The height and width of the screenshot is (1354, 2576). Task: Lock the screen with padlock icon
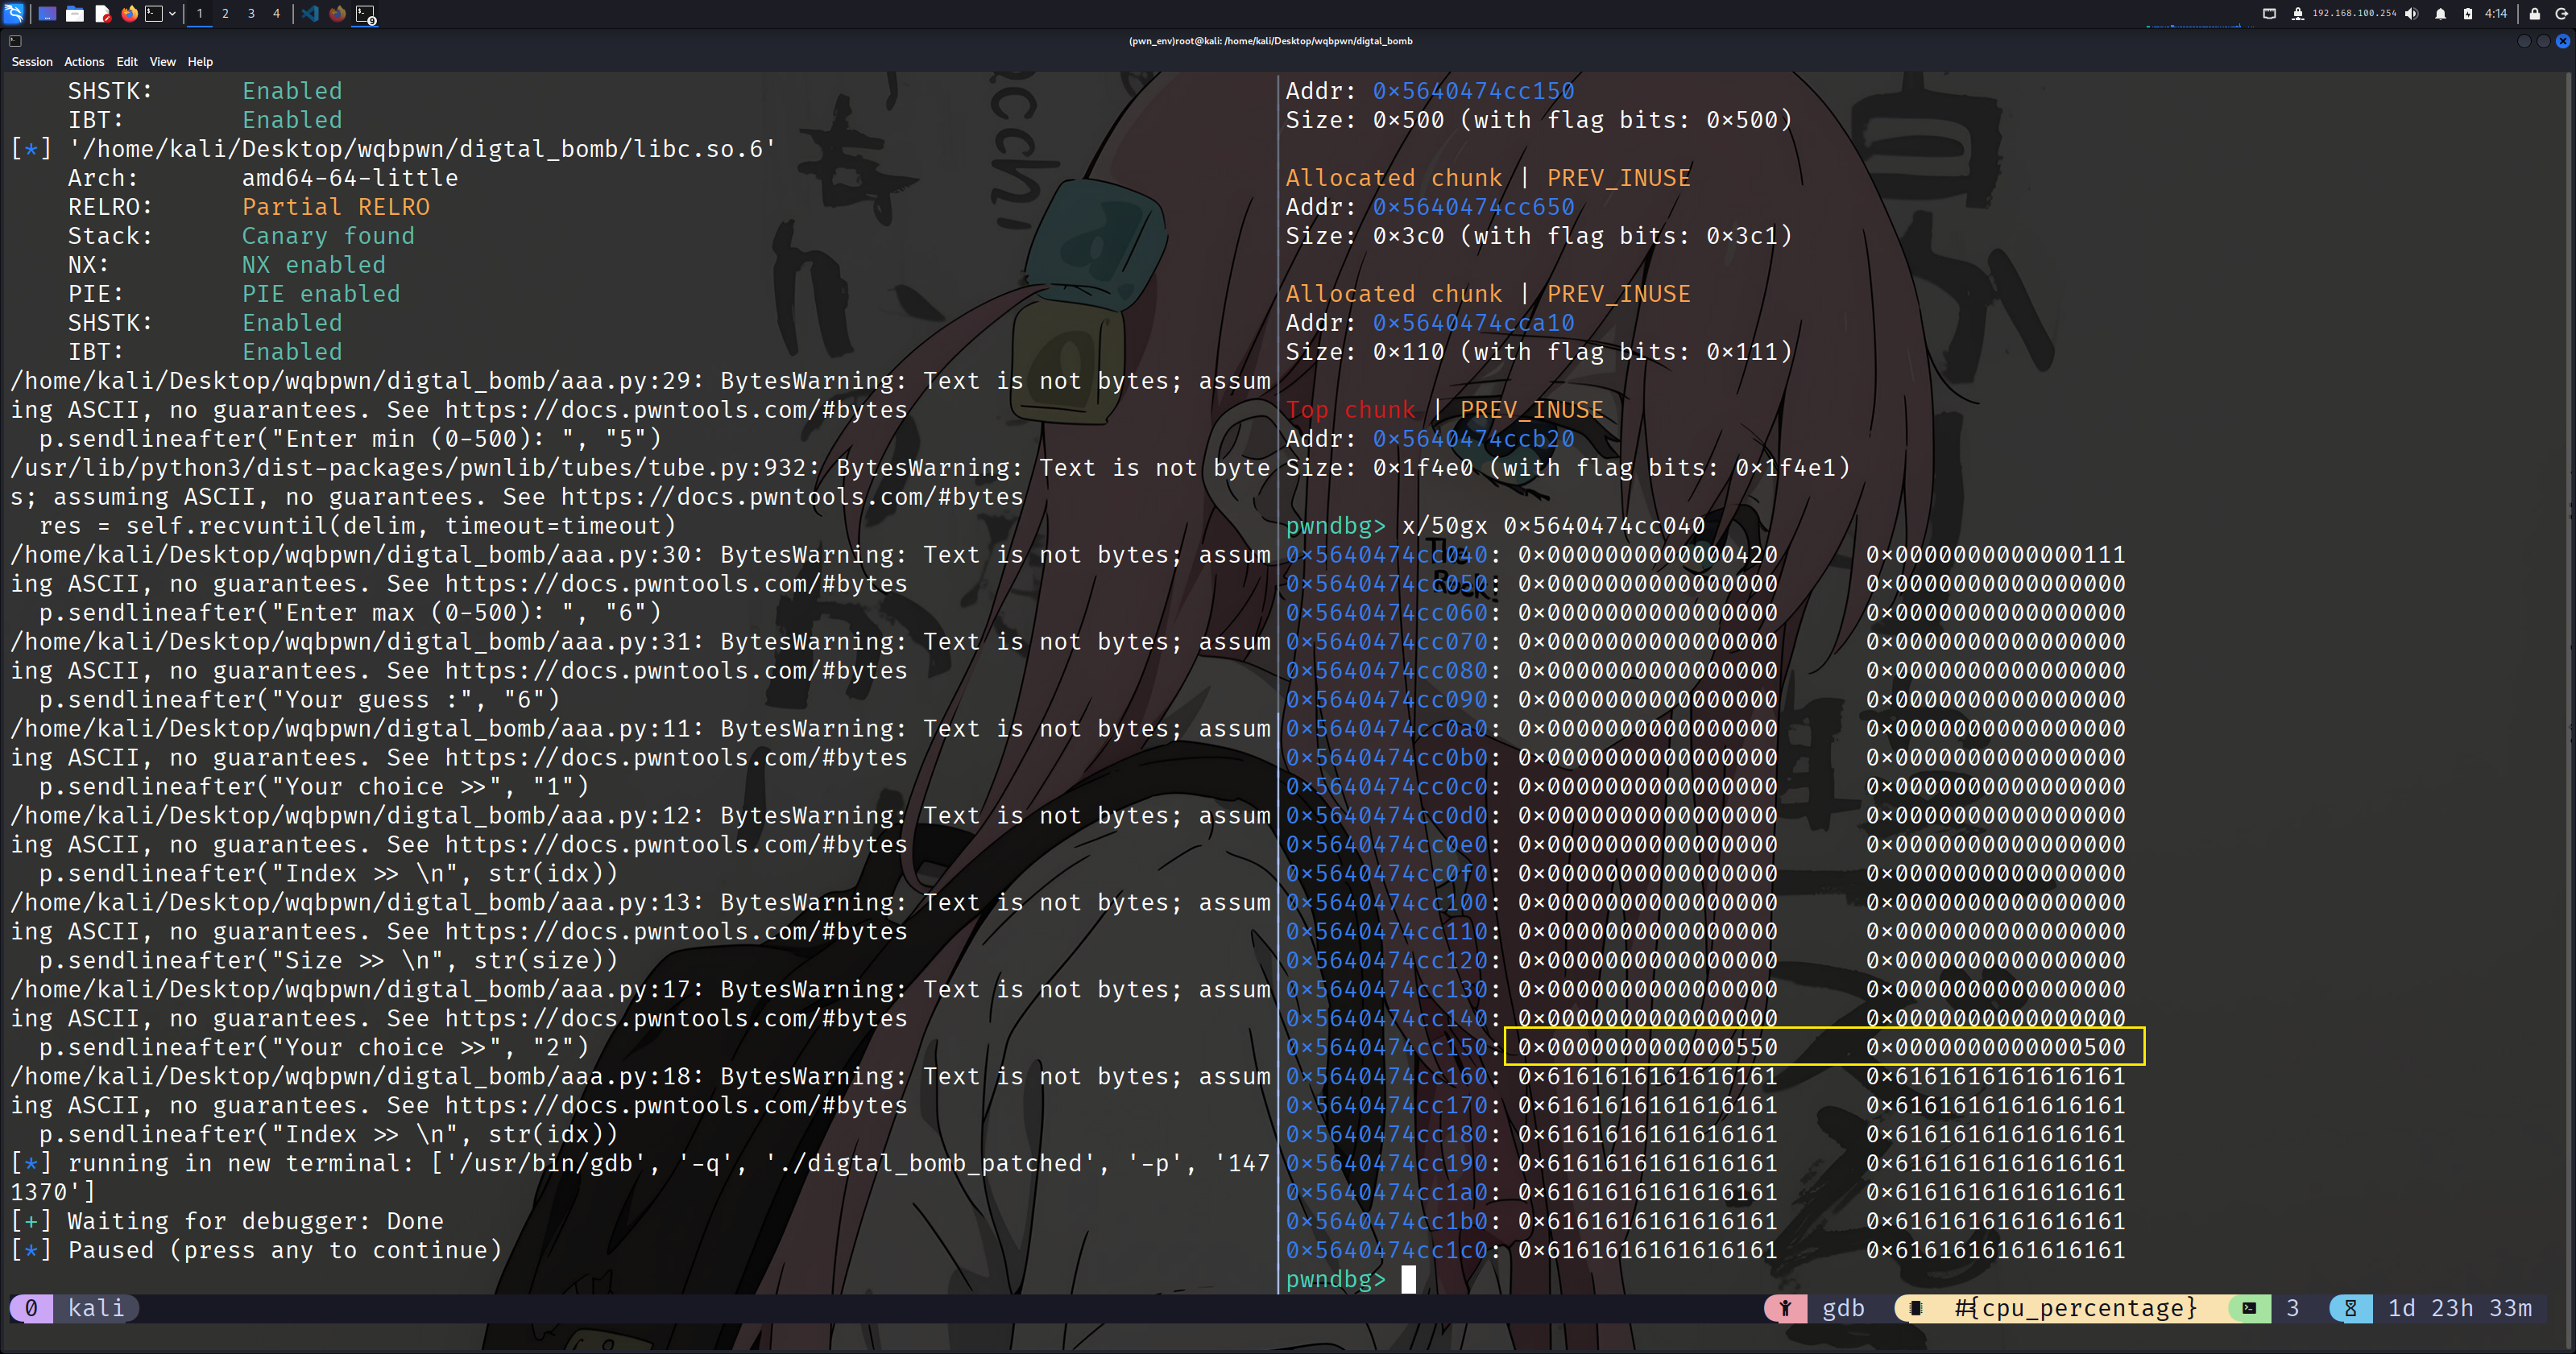(2534, 14)
